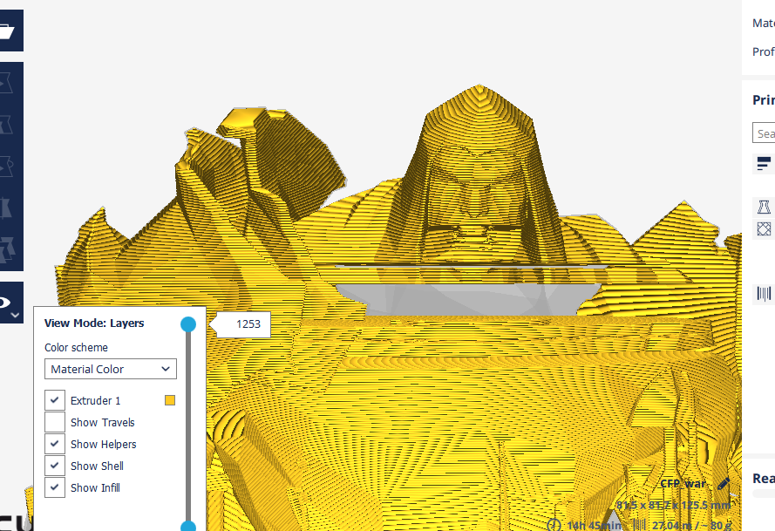
Task: Turn off the Show Infill checkbox
Action: [55, 487]
